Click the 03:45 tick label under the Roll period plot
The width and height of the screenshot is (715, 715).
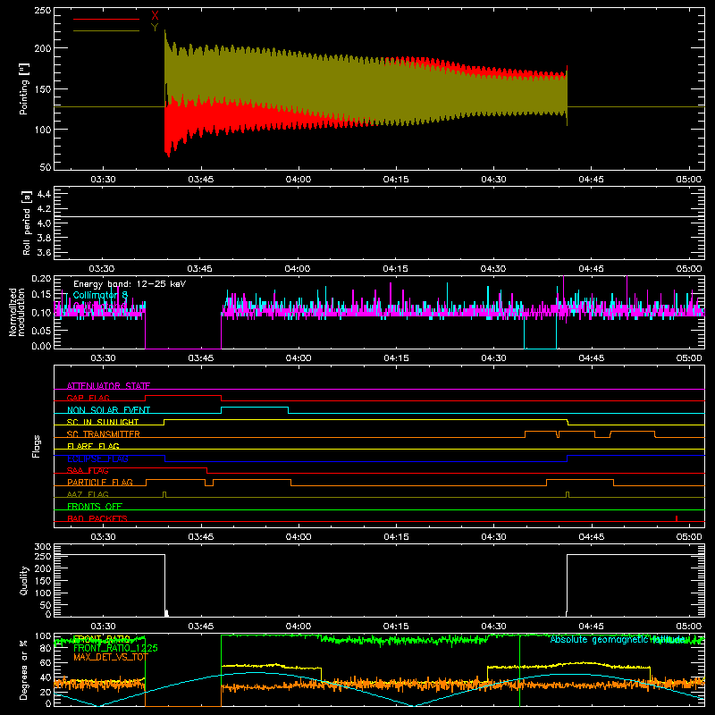(x=199, y=269)
